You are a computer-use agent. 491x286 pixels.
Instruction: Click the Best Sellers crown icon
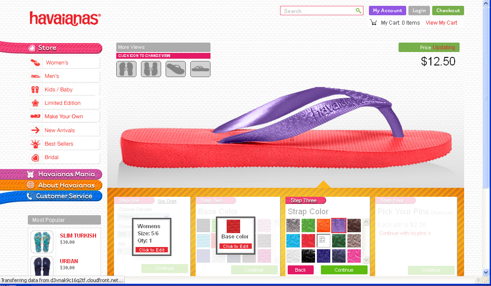tap(35, 144)
